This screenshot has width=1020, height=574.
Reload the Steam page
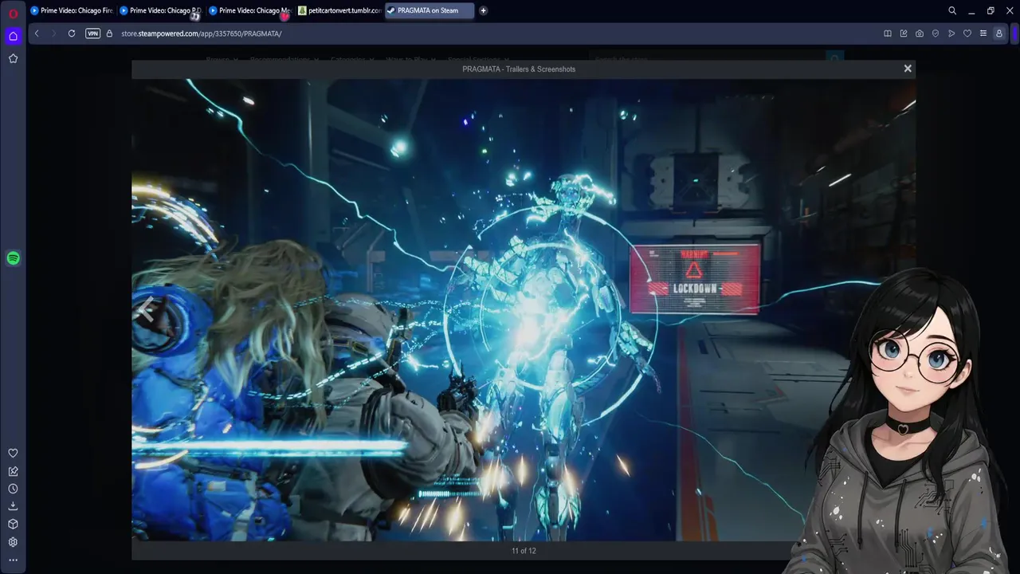[72, 33]
